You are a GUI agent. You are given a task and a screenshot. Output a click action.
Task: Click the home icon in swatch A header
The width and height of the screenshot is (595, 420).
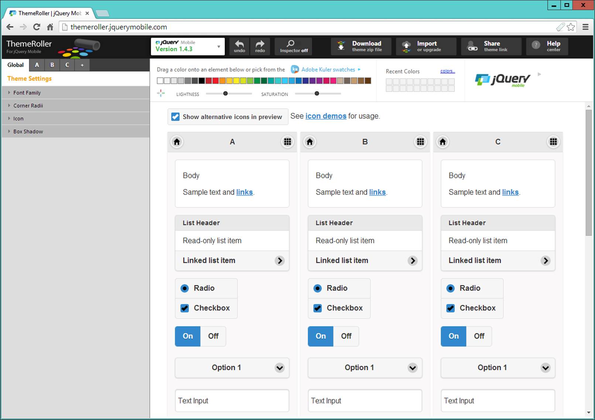tap(177, 142)
